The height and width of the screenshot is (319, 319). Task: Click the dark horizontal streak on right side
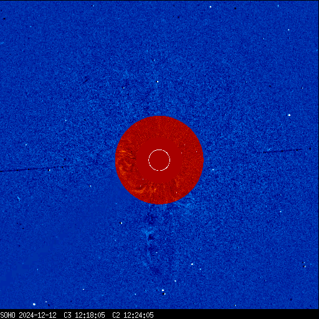pos(282,151)
